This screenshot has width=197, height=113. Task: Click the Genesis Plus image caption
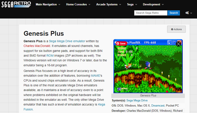coord(148,95)
